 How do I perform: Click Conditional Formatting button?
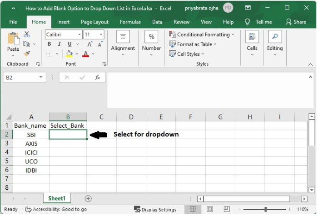click(202, 34)
